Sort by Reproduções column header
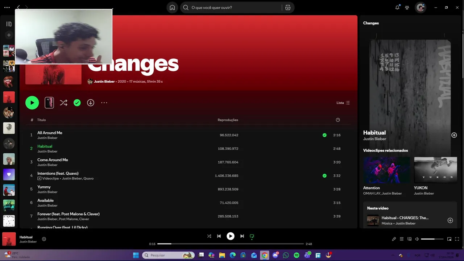This screenshot has width=464, height=261. (228, 120)
